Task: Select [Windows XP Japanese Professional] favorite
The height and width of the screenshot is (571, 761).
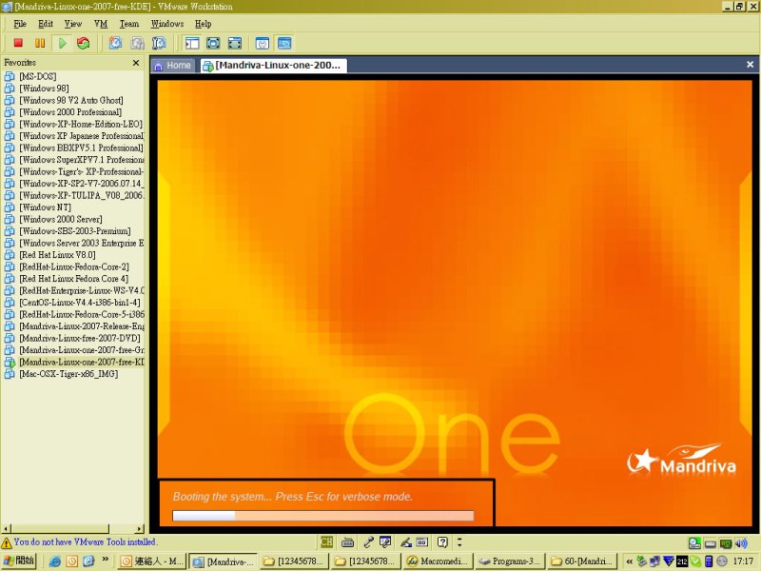Action: pyautogui.click(x=82, y=136)
